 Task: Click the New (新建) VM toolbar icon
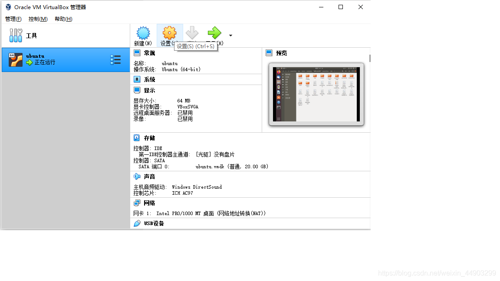pyautogui.click(x=143, y=33)
